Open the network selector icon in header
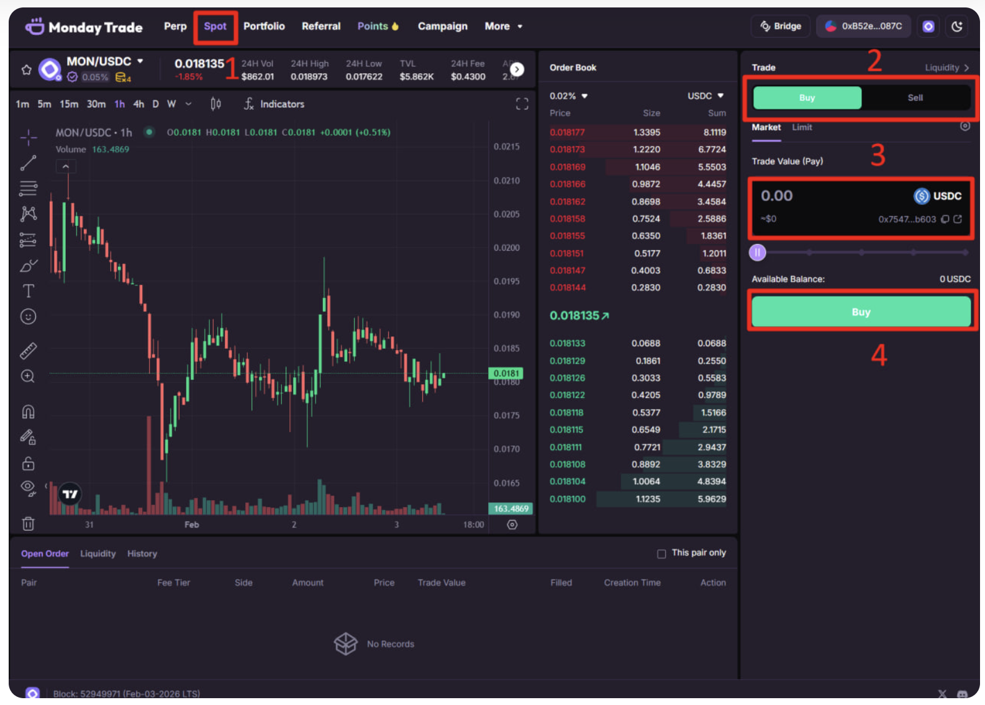985x705 pixels. click(928, 27)
